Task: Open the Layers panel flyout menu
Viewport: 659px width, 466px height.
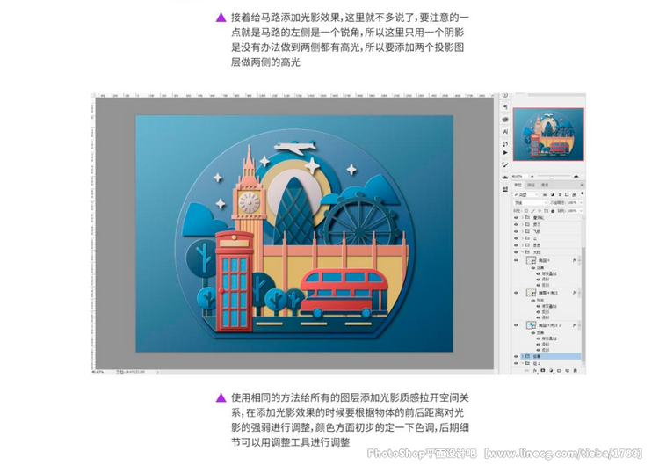Action: tap(582, 185)
